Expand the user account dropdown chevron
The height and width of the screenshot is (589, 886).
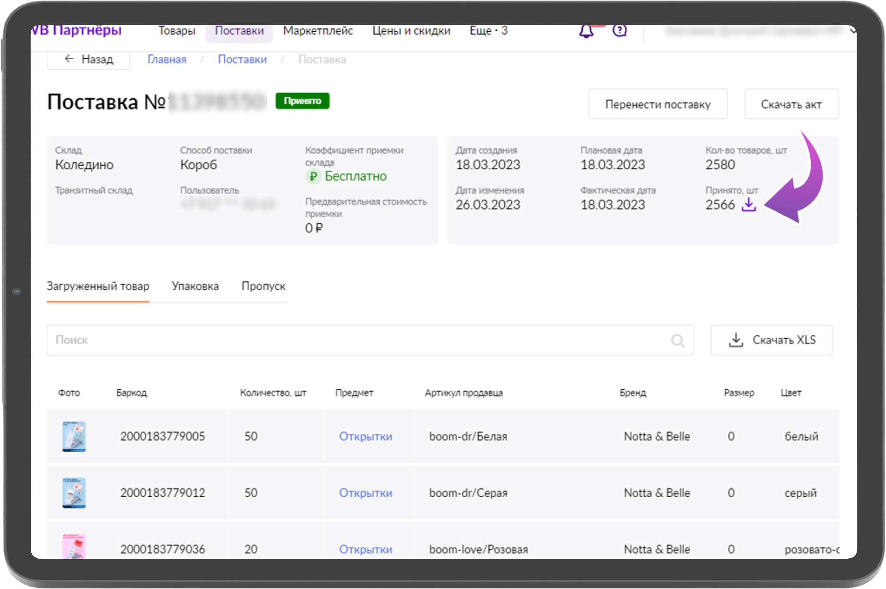[852, 31]
